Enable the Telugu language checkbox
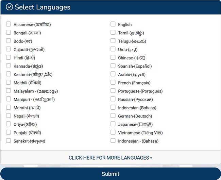Screen dimensions: 221x180 (113, 41)
